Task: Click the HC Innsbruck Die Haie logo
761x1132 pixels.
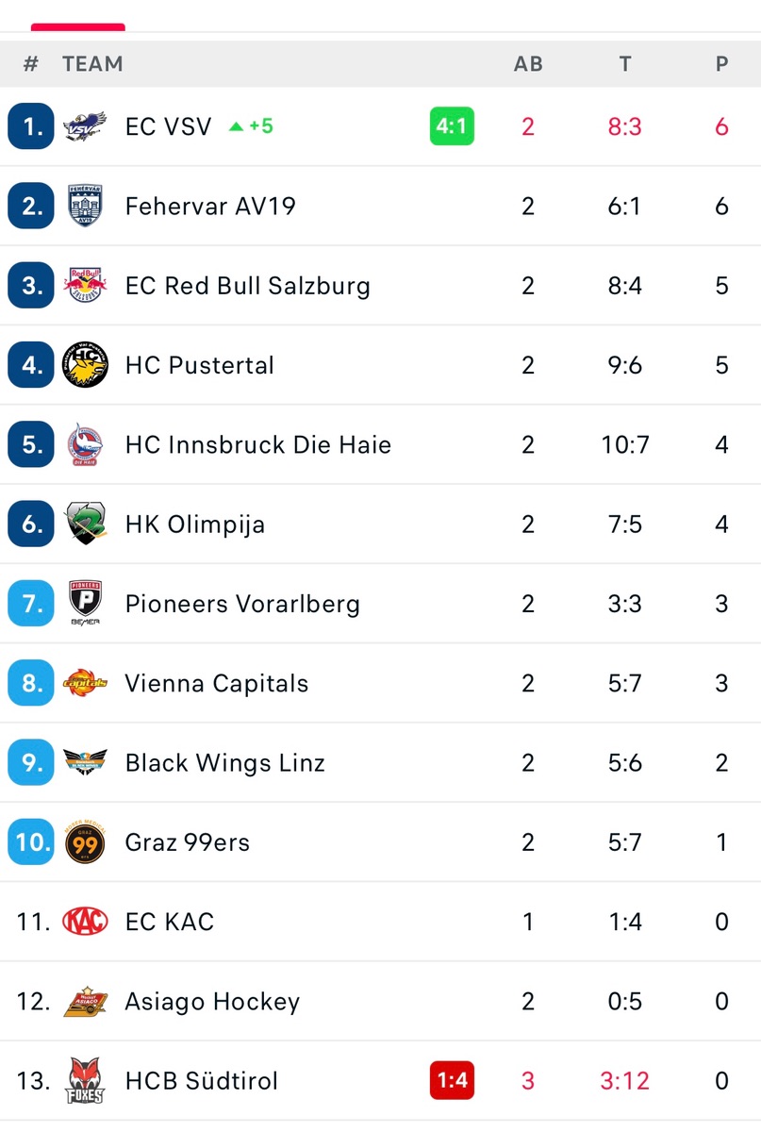Action: [x=85, y=444]
